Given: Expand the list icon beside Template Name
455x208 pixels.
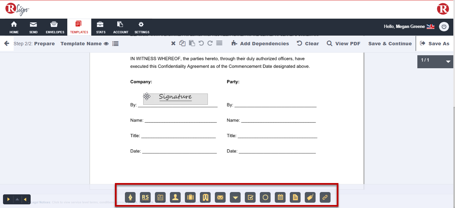Looking at the screenshot, I should click(x=115, y=43).
